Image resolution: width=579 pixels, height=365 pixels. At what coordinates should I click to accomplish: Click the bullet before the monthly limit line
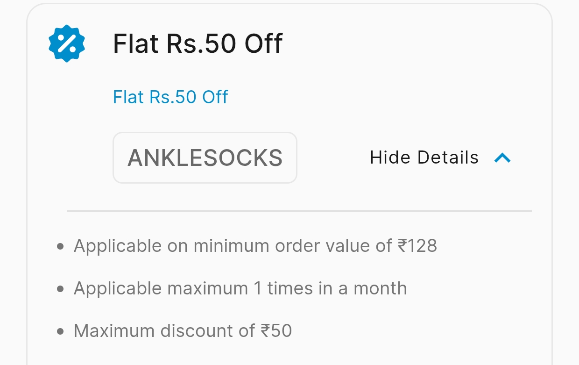pos(60,289)
